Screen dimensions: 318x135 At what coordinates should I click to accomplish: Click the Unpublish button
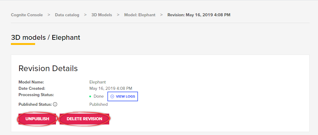[x=37, y=119]
